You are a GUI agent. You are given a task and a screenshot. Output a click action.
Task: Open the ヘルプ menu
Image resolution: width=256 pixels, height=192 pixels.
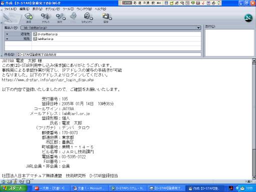point(100,9)
